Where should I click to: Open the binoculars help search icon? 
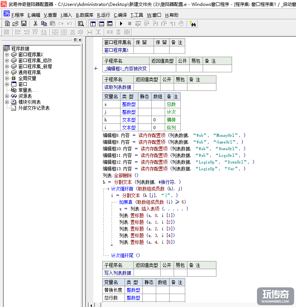click(193, 24)
